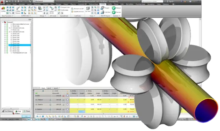Switch to the Model layout tab
The height and width of the screenshot is (131, 220).
(x=43, y=88)
